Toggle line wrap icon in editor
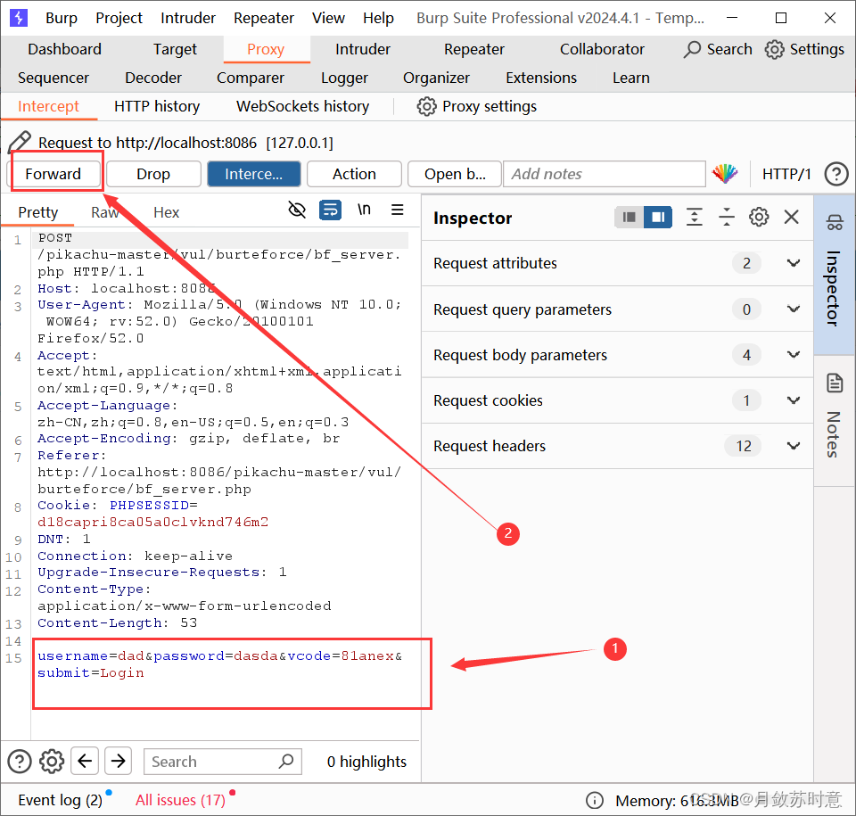The width and height of the screenshot is (856, 816). coord(330,210)
